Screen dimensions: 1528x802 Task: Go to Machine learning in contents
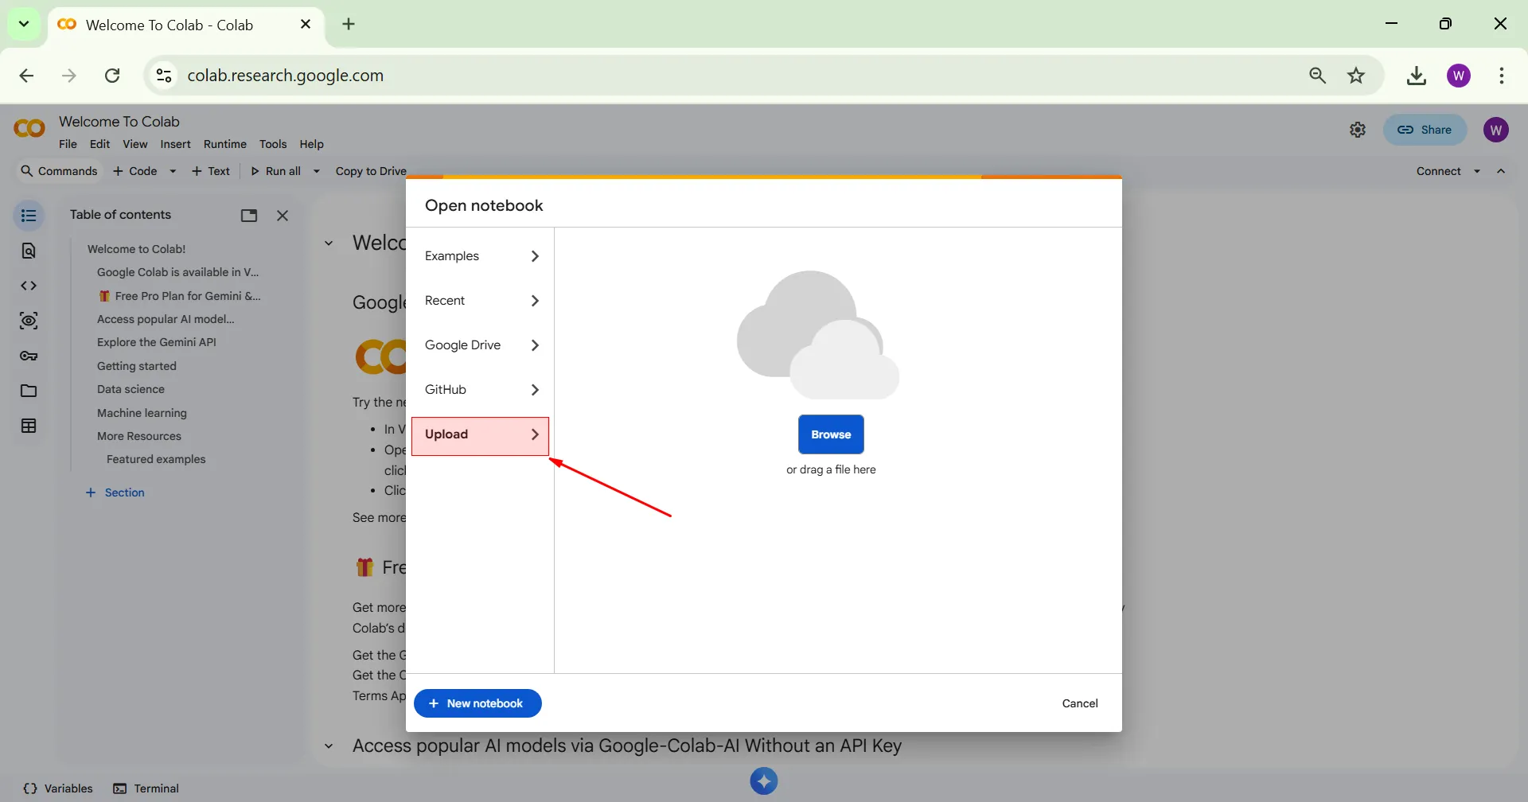pos(142,413)
